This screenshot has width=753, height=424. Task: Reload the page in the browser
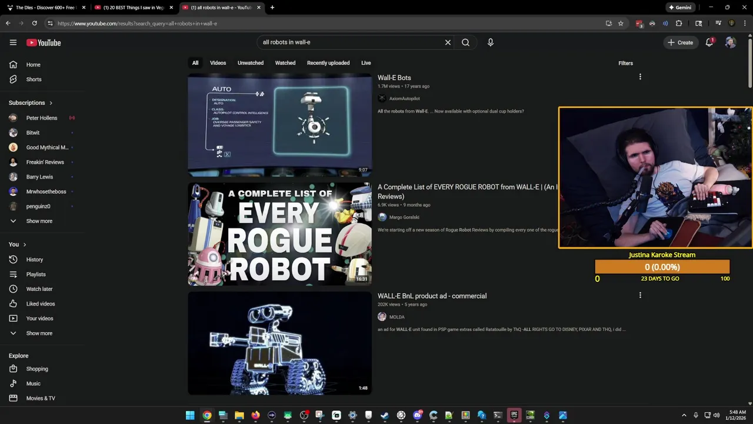point(34,24)
